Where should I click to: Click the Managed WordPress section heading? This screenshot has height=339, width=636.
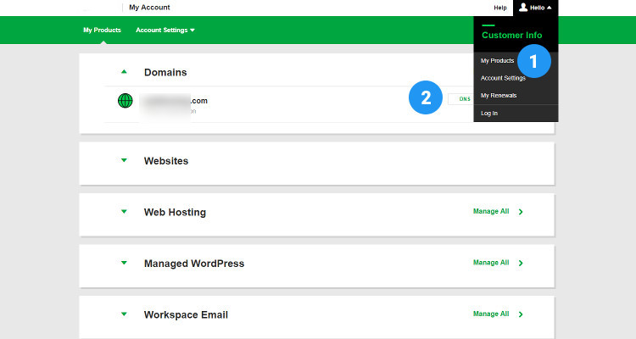pyautogui.click(x=194, y=264)
